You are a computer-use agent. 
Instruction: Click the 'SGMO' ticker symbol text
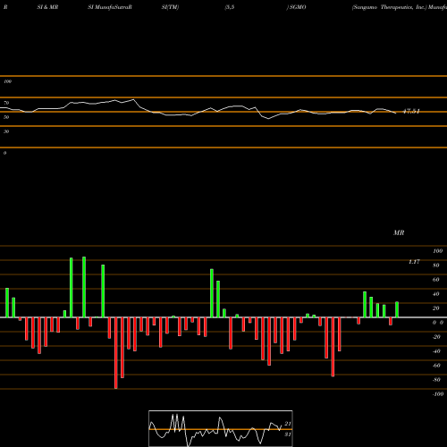(x=298, y=7)
